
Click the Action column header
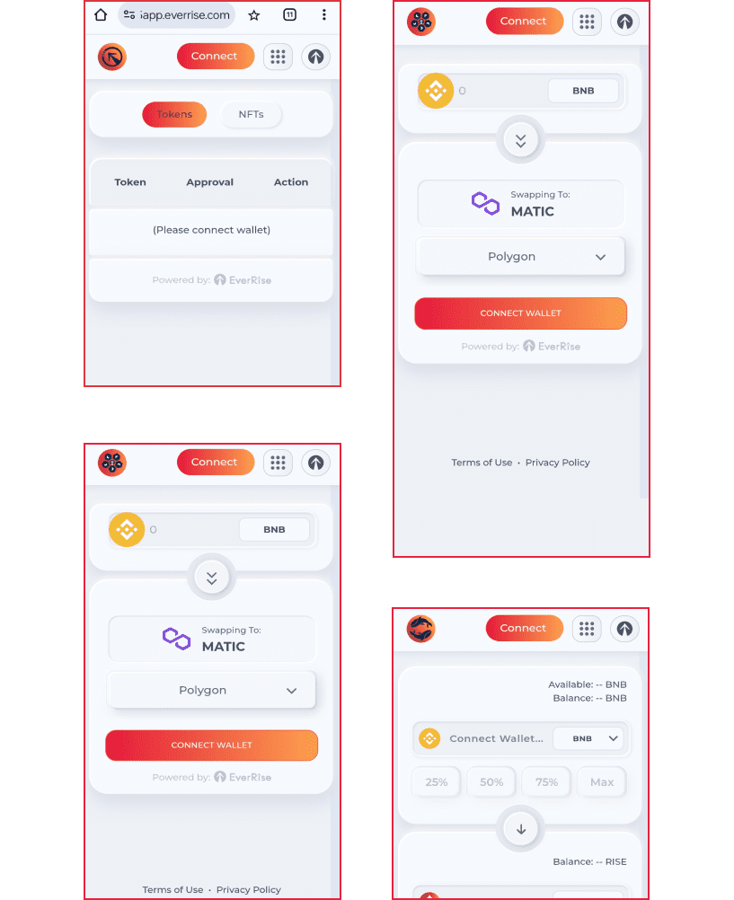tap(291, 182)
